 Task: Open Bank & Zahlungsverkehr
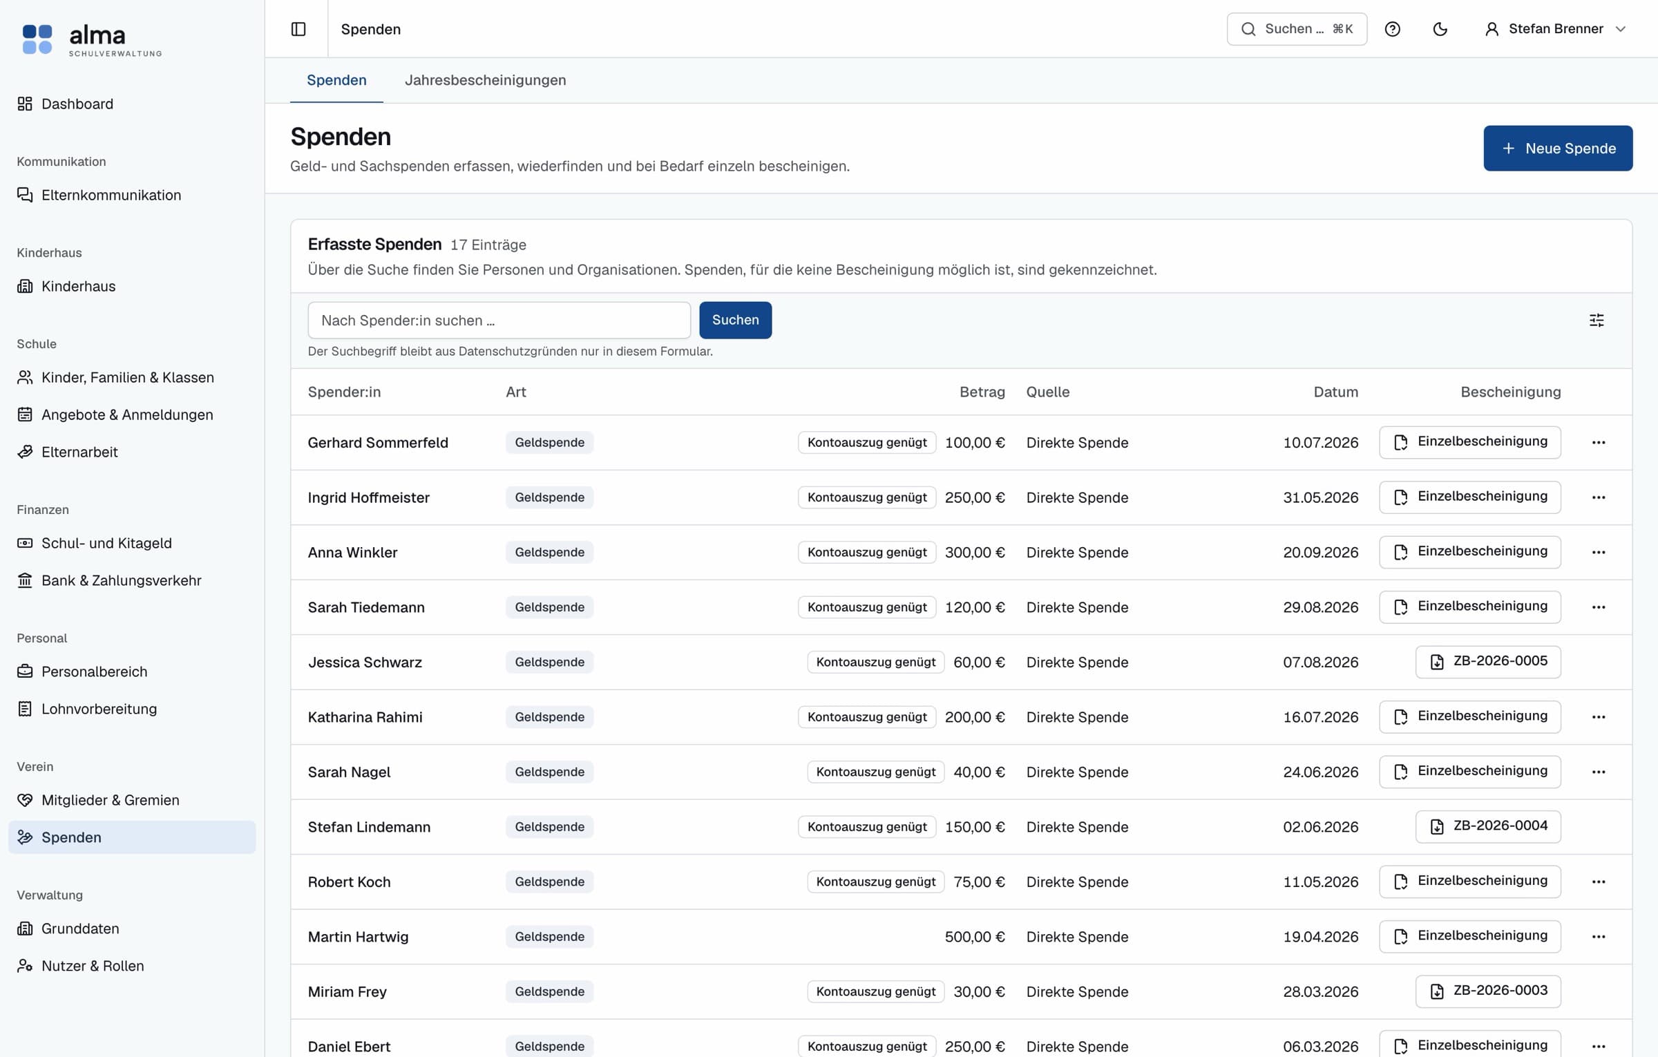coord(132,580)
